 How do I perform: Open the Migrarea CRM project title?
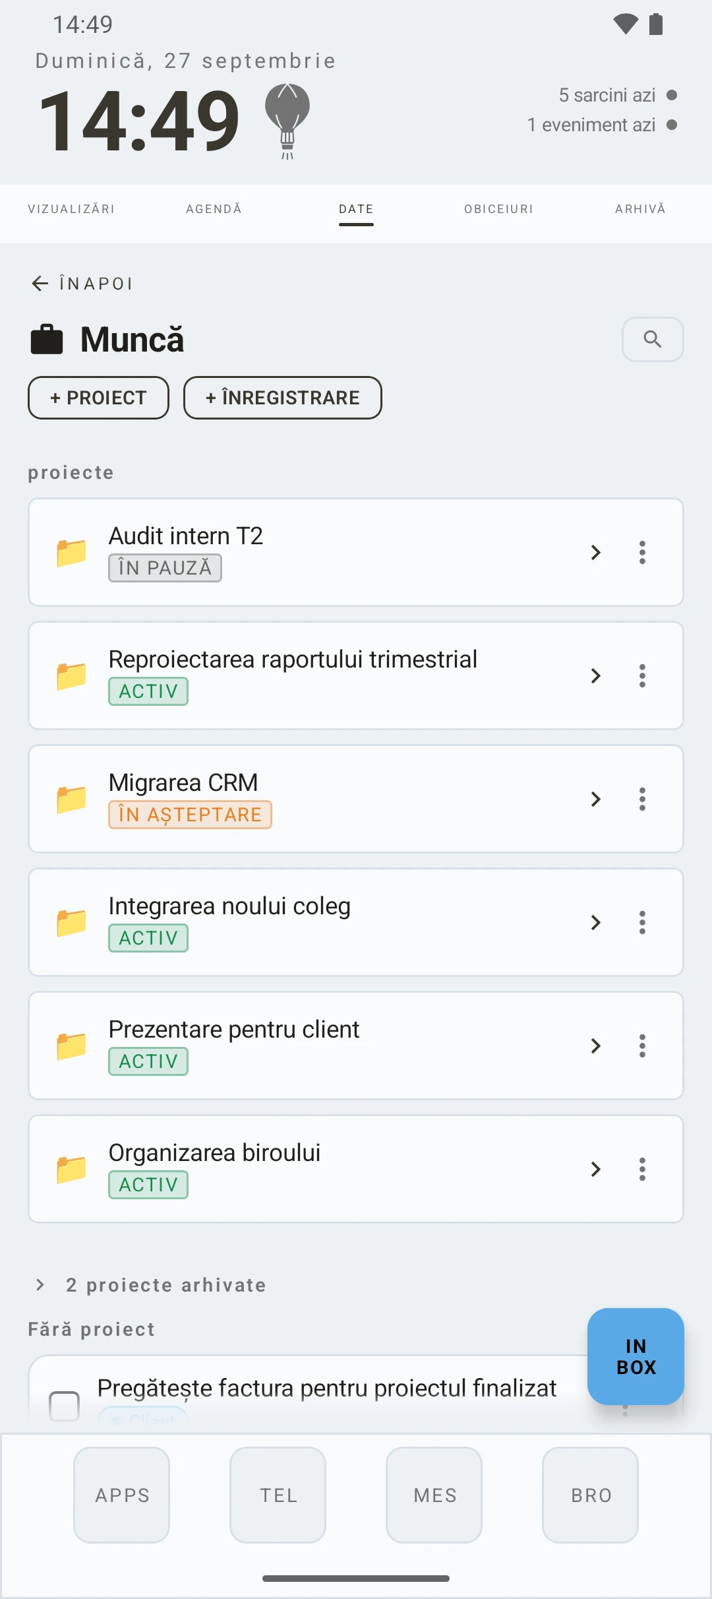[183, 783]
